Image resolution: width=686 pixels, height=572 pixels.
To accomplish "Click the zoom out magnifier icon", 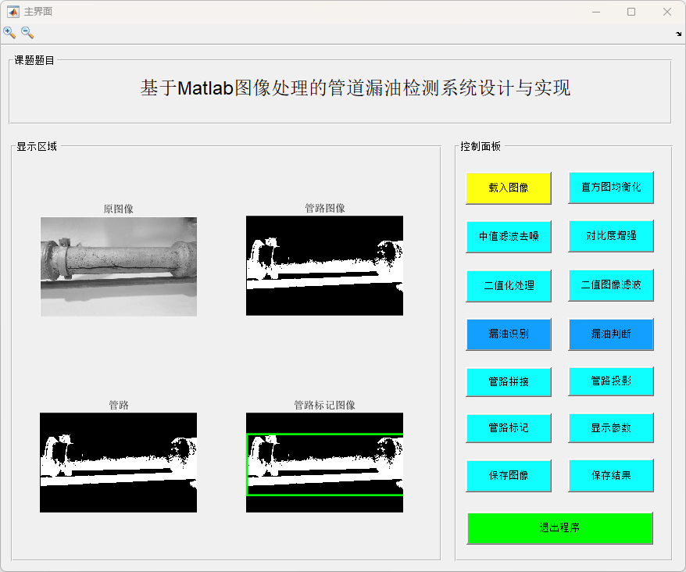I will [x=27, y=33].
